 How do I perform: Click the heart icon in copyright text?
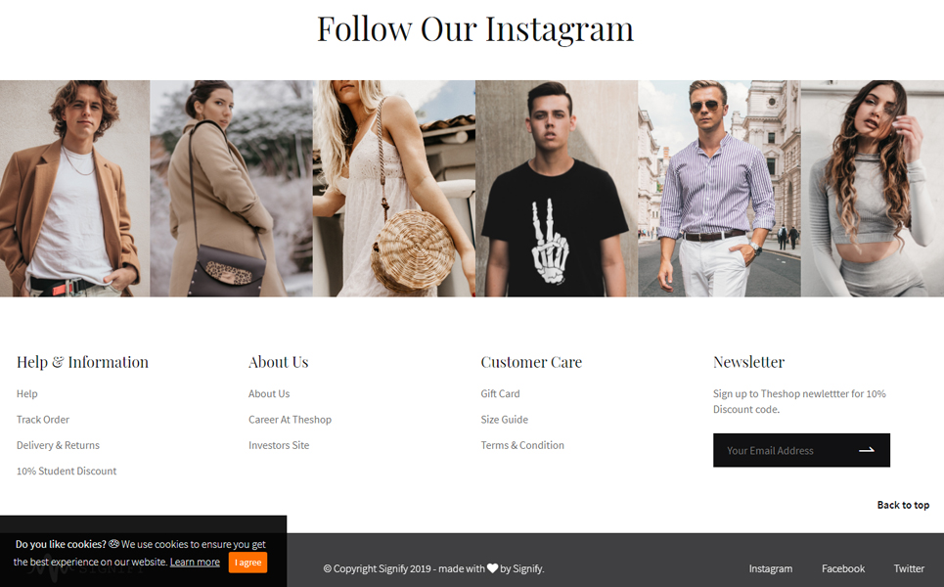click(x=492, y=567)
